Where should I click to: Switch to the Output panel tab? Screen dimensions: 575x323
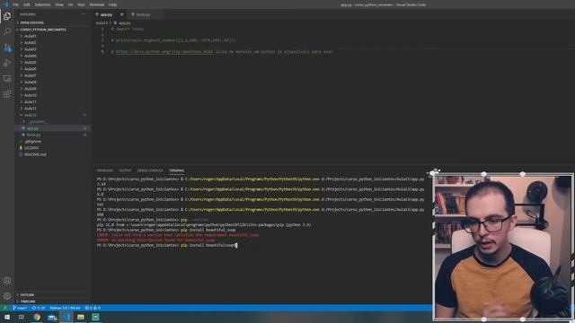pos(125,170)
